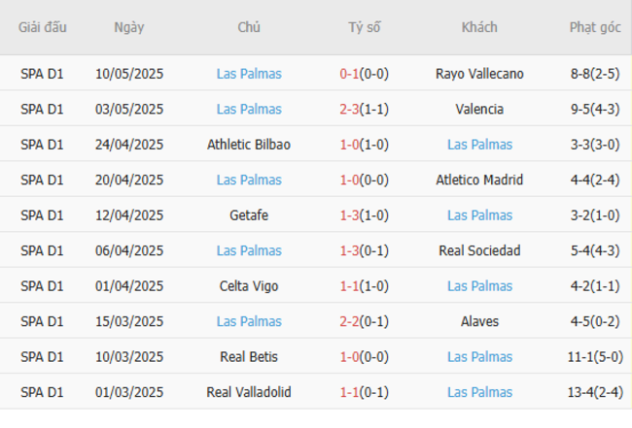Click the Phạt góc column header
The image size is (632, 428).
tap(595, 27)
